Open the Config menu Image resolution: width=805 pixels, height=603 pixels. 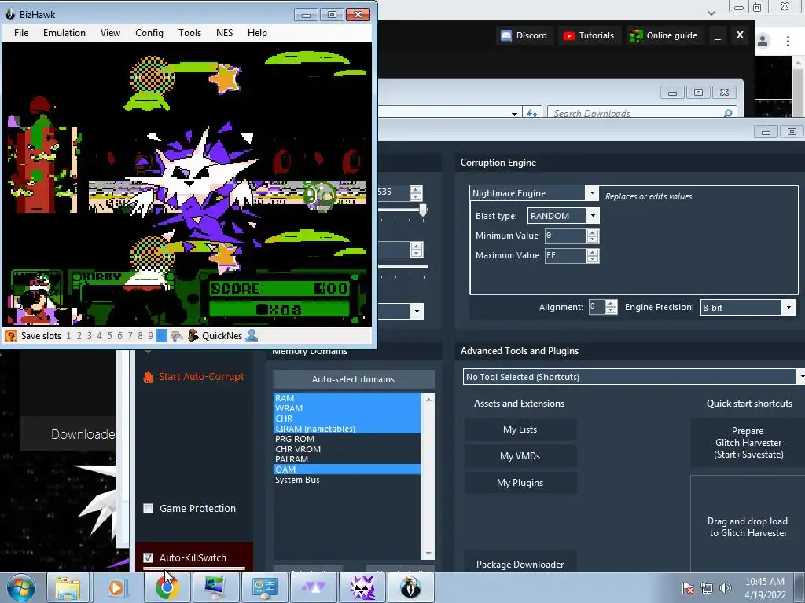[x=149, y=33]
